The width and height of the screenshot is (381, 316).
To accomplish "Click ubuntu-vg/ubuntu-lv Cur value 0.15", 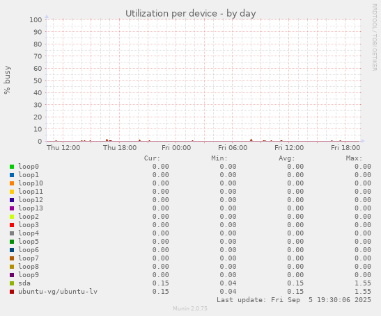I will pos(161,292).
